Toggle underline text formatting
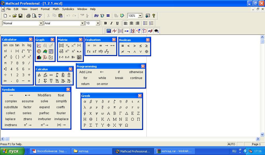 [x=117, y=23]
